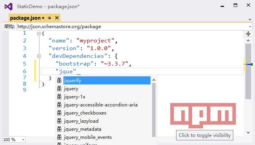The height and width of the screenshot is (145, 255).
Task: Click the editor split window handle
Action: click(248, 34)
